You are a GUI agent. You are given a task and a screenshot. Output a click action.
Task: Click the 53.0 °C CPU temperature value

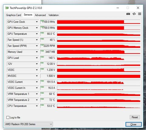click(48, 106)
